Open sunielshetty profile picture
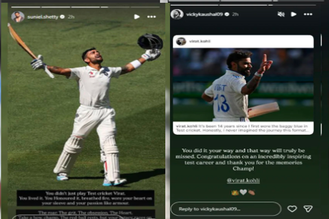 [18, 17]
